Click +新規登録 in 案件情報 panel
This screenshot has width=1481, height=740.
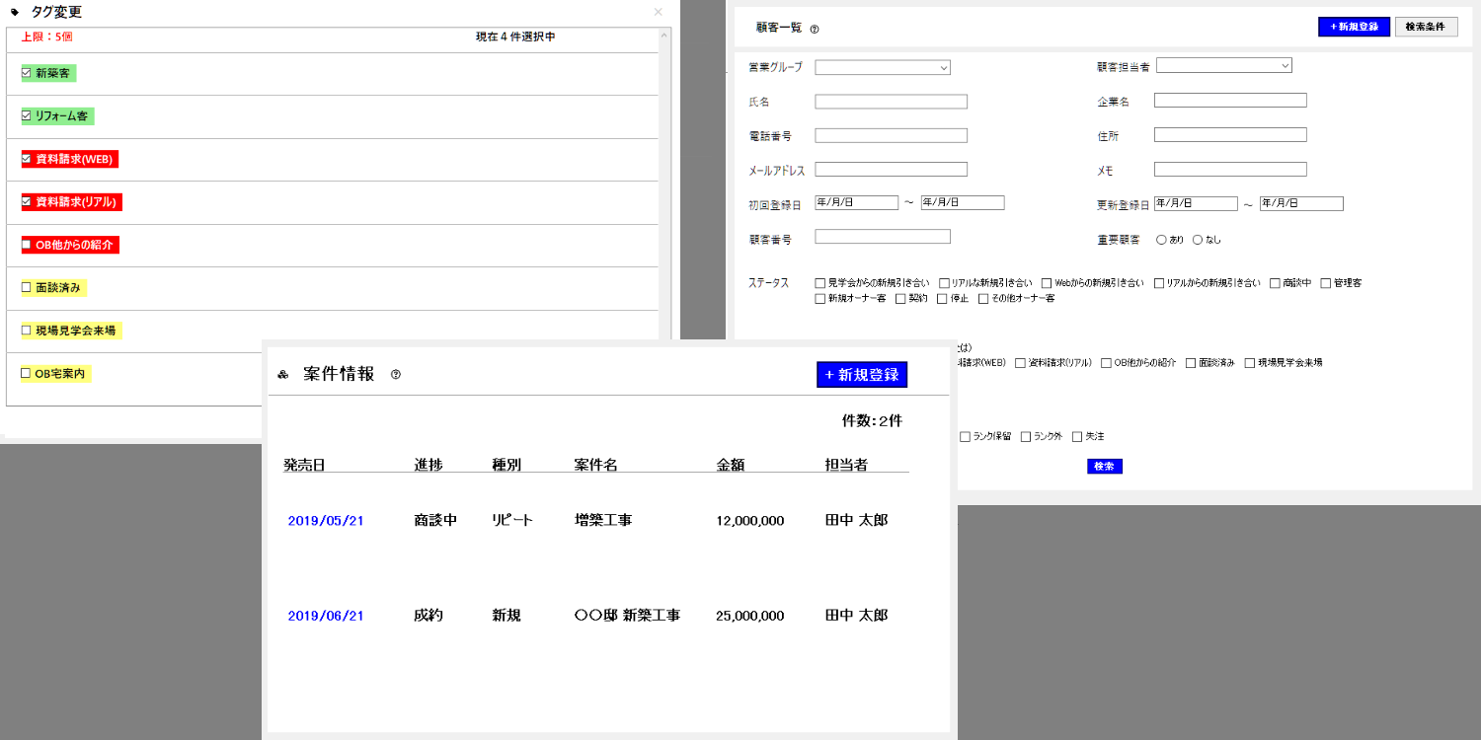[x=862, y=375]
